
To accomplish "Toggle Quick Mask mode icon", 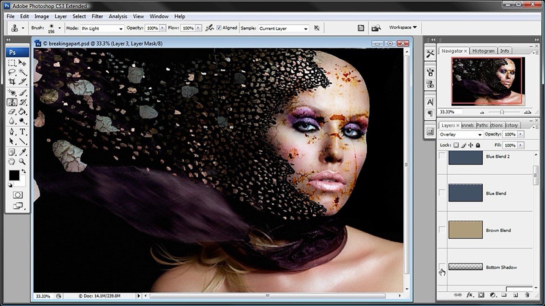I will click(x=17, y=195).
